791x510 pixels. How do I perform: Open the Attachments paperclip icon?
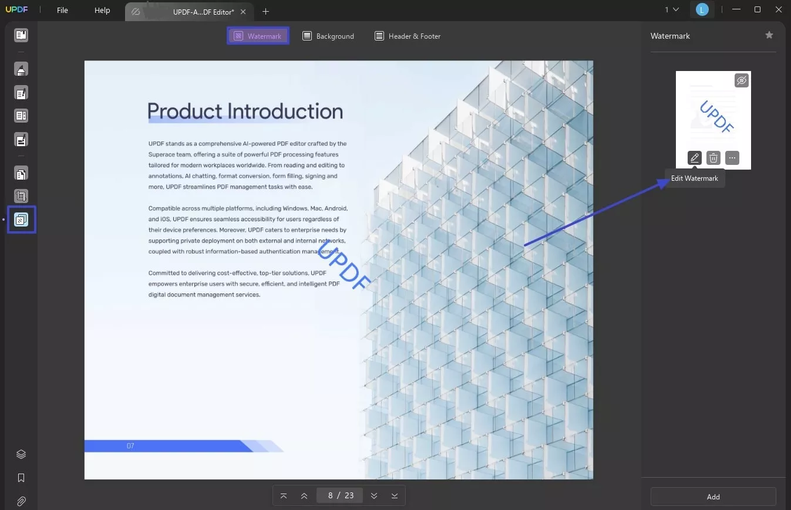click(x=21, y=501)
